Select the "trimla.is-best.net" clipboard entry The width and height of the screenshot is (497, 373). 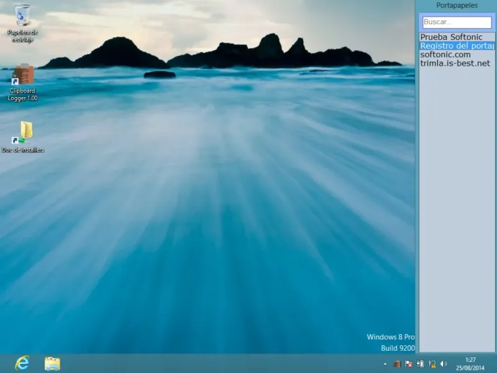coord(455,63)
